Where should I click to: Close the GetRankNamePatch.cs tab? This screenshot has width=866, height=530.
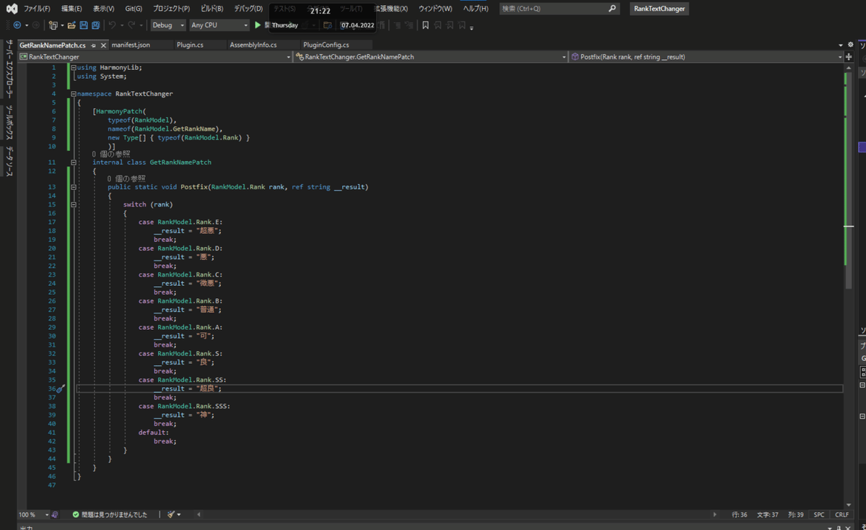pos(103,45)
